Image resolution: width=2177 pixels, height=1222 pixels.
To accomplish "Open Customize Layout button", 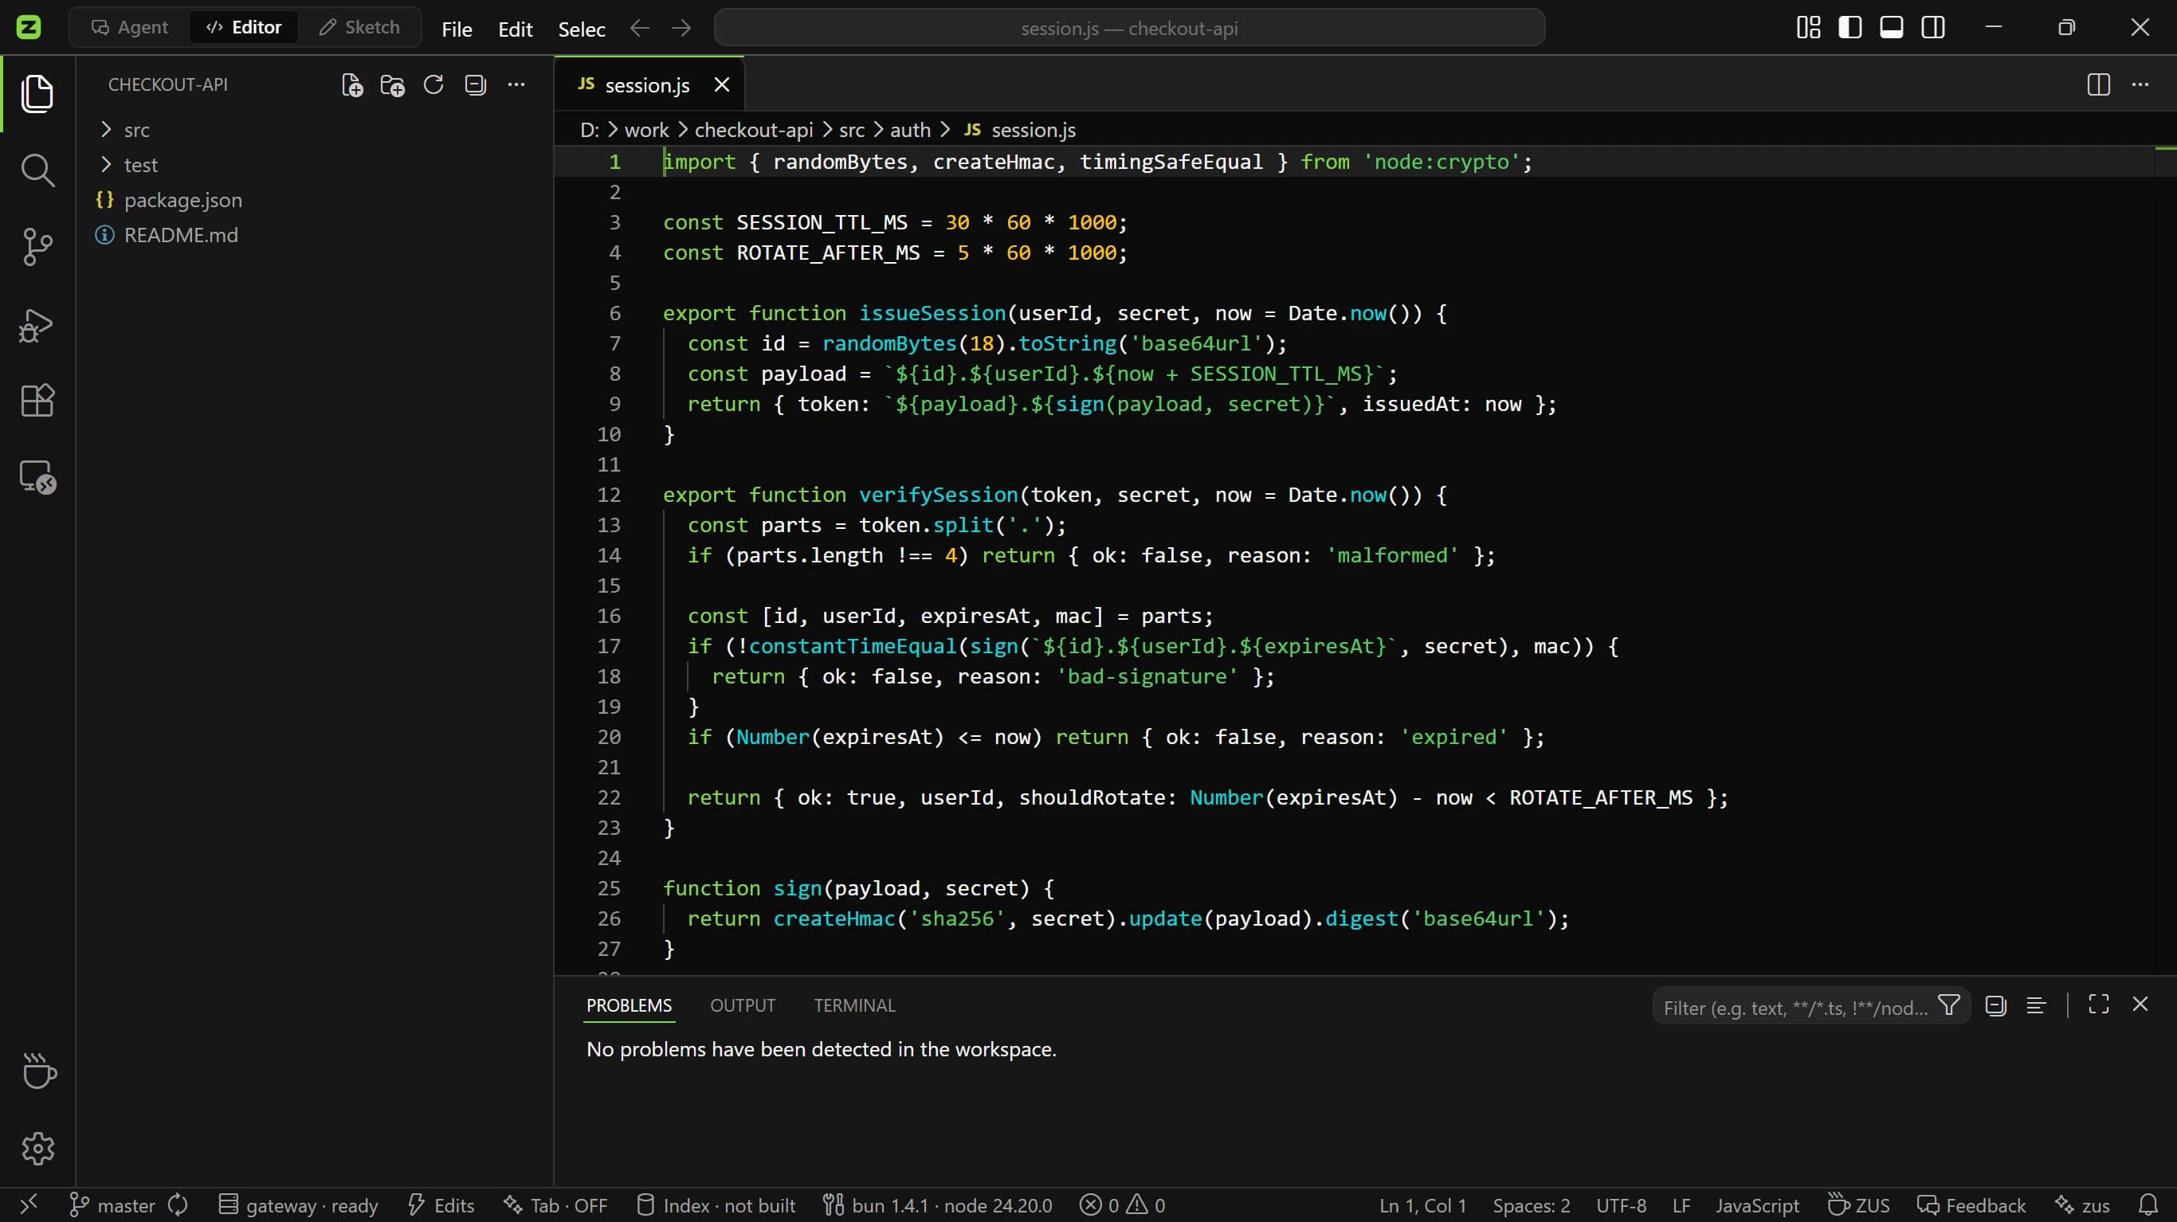I will (x=1809, y=28).
